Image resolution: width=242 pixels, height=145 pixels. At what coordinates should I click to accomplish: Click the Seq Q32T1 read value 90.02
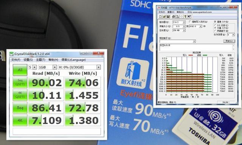pyautogui.click(x=46, y=82)
